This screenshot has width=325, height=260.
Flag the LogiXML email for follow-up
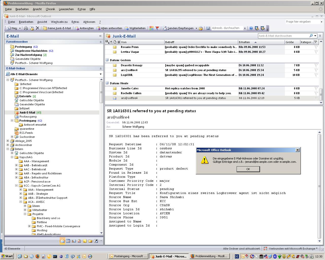coord(316,75)
